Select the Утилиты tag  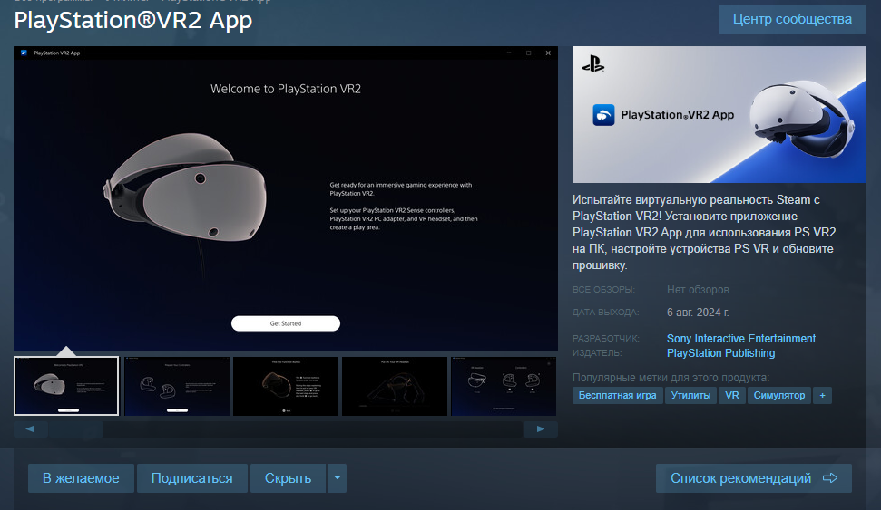pyautogui.click(x=690, y=395)
